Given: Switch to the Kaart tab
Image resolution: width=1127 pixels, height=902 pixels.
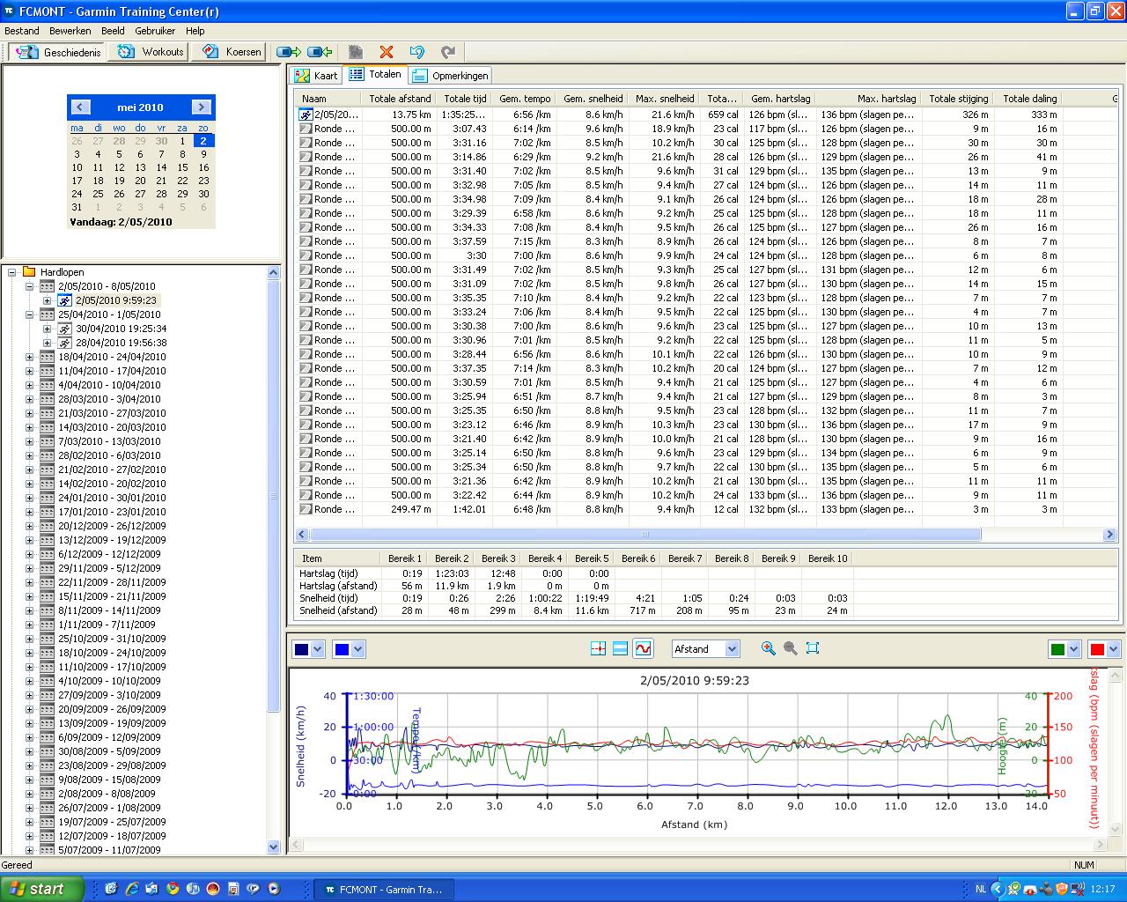Looking at the screenshot, I should coord(316,76).
